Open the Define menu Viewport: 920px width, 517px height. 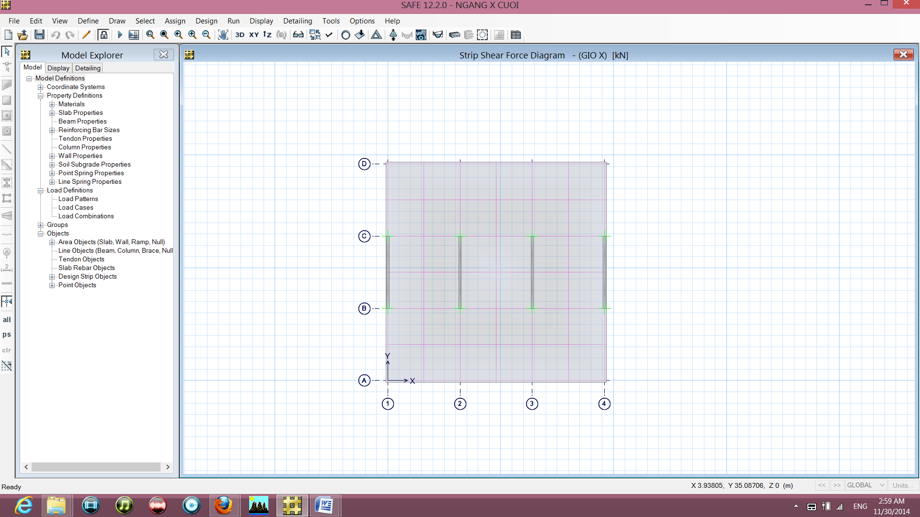(x=88, y=21)
